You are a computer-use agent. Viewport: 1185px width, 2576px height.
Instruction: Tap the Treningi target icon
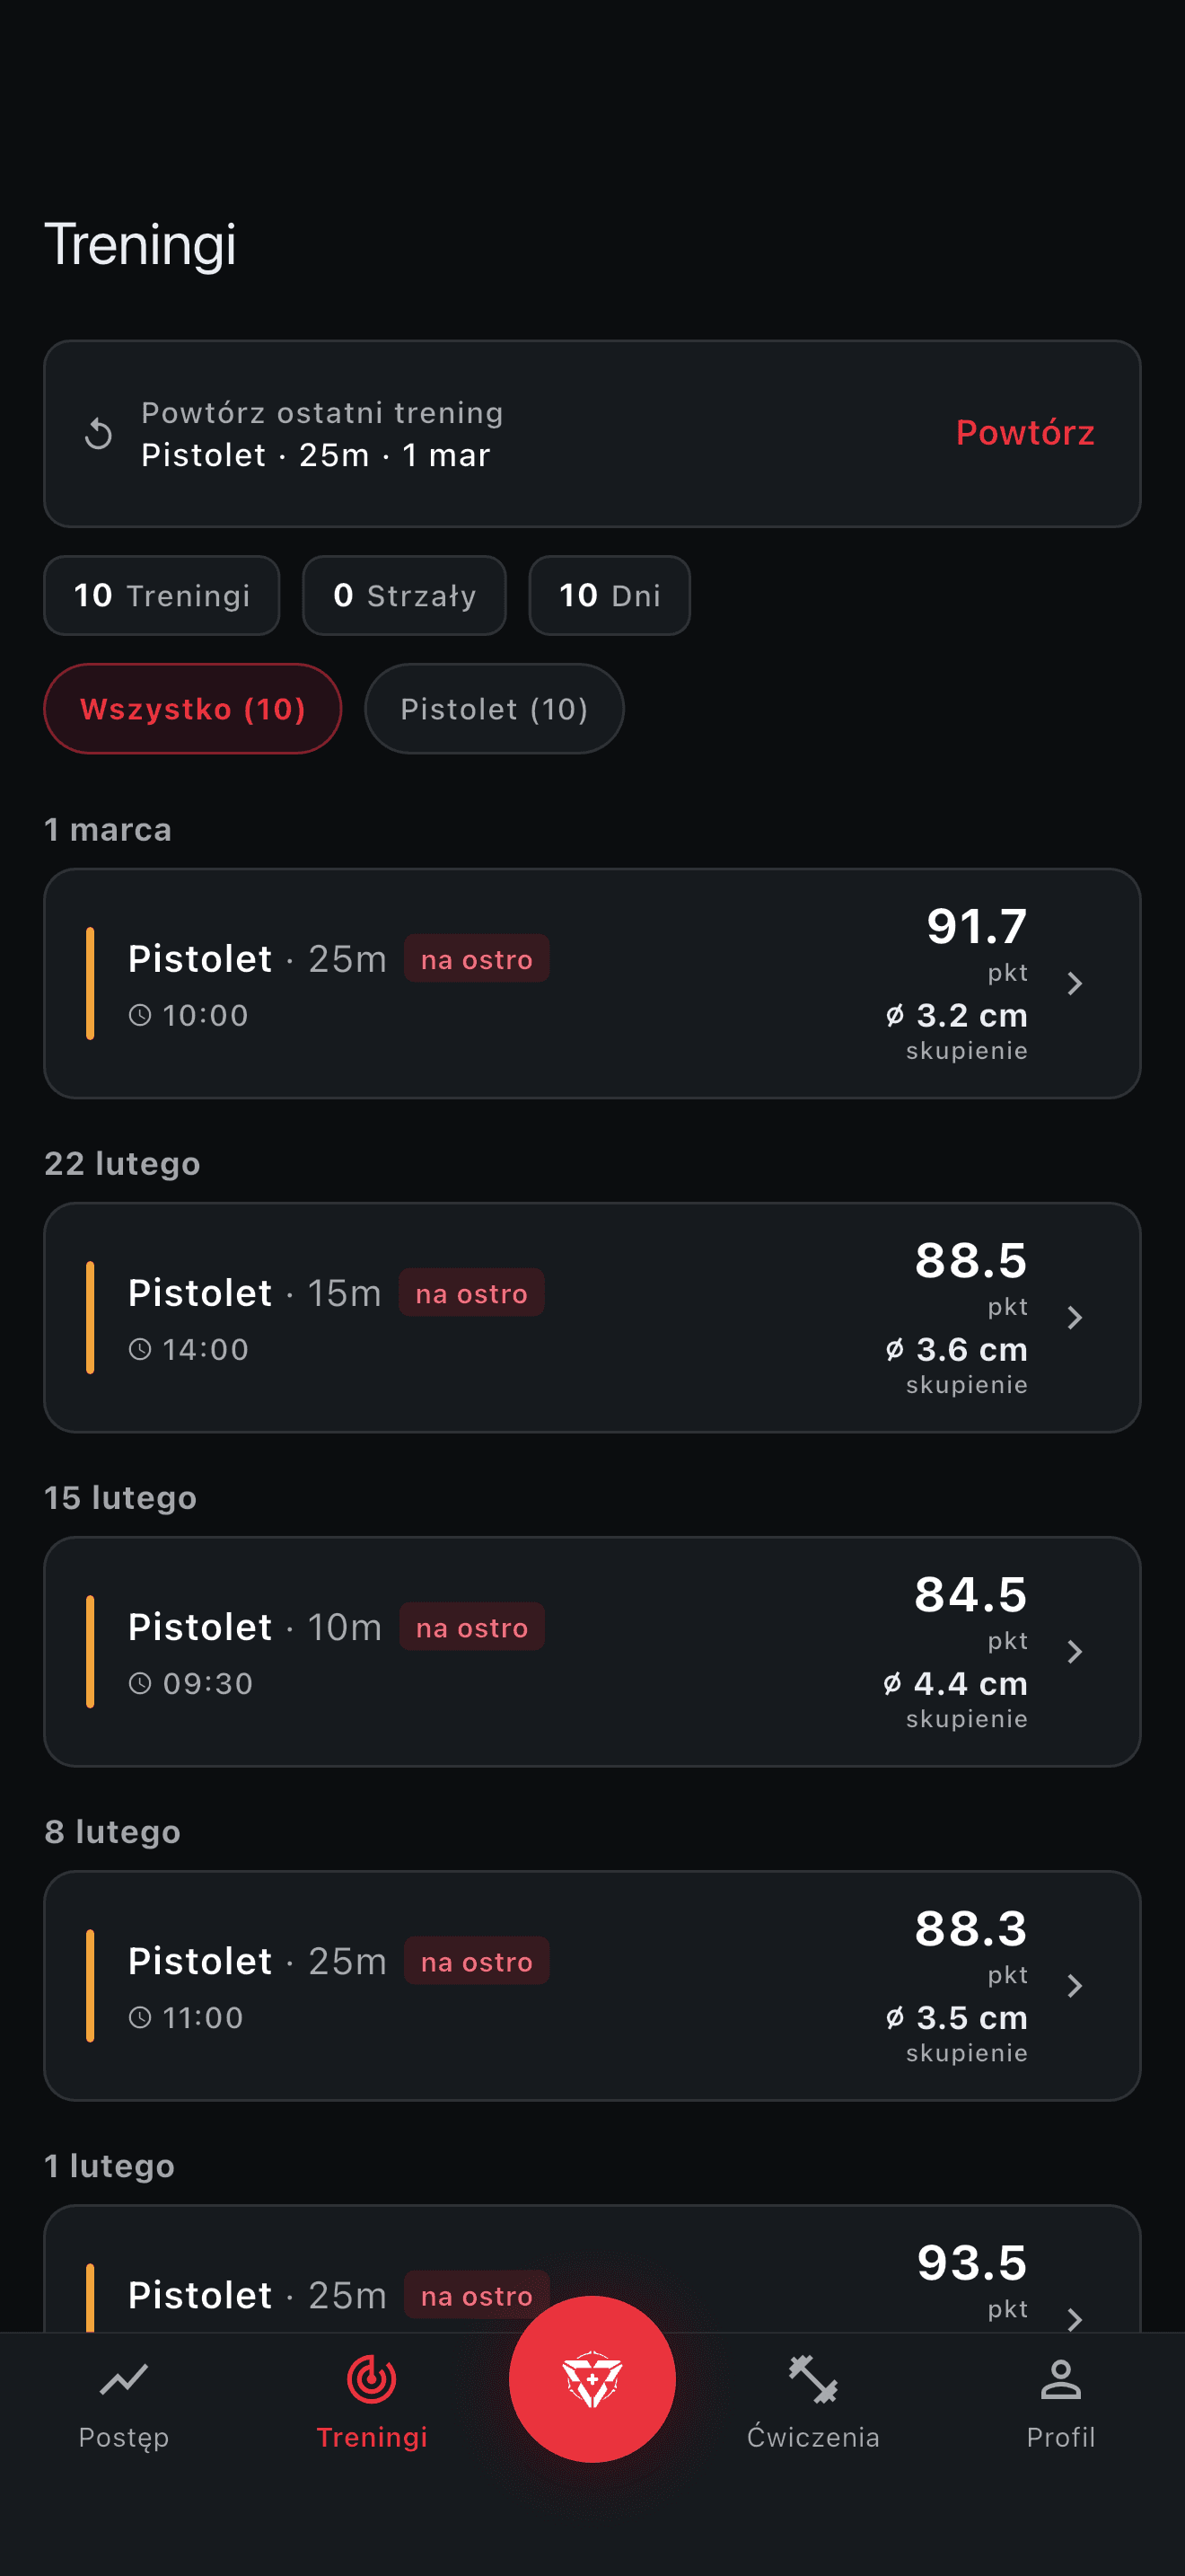(372, 2380)
